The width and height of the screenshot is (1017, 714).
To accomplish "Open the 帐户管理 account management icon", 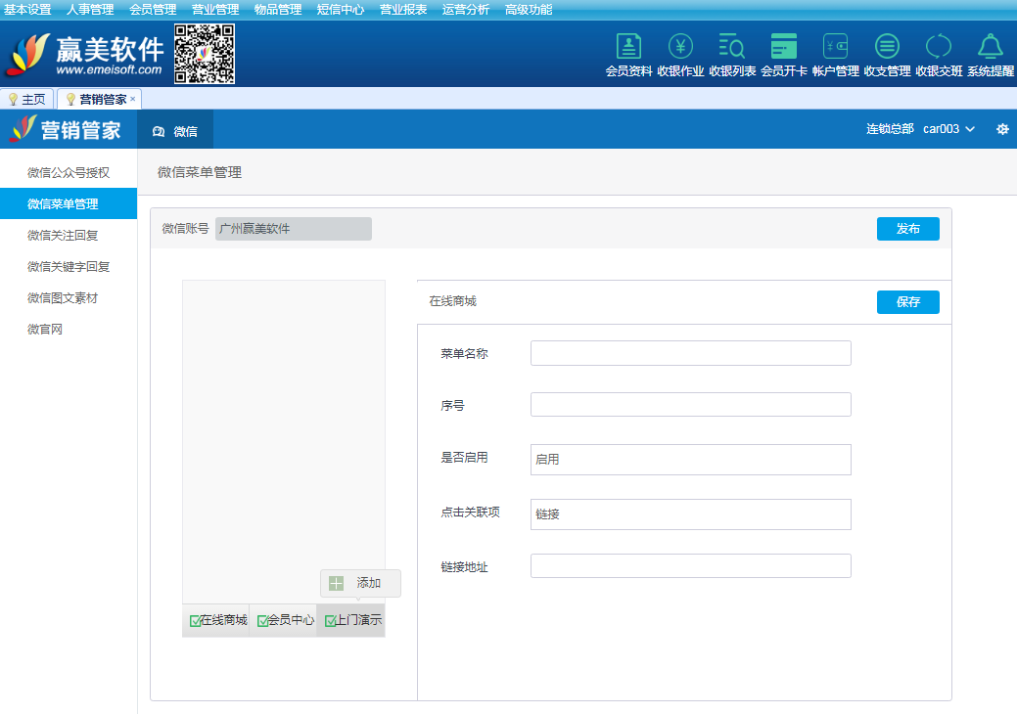I will (835, 47).
